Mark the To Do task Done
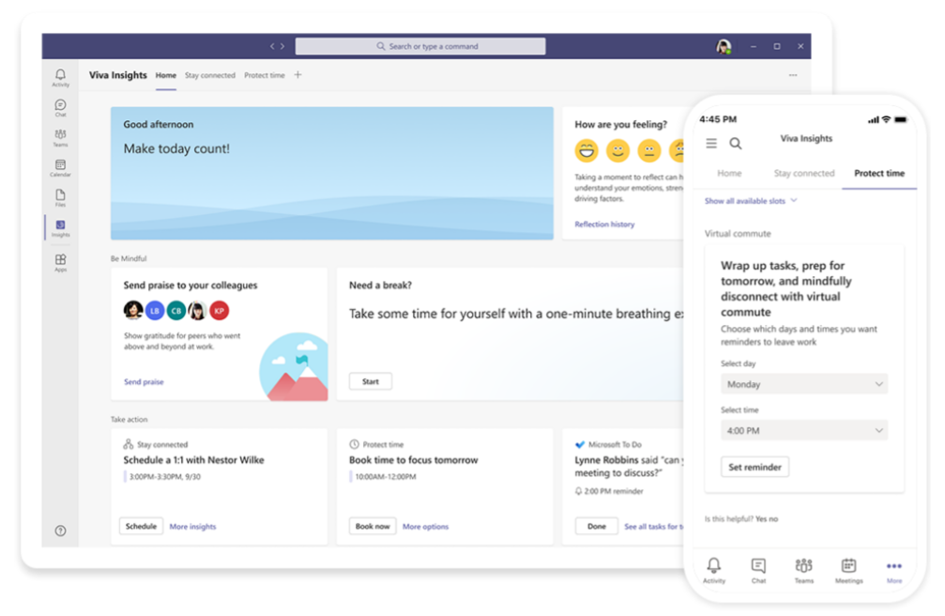Image resolution: width=945 pixels, height=616 pixels. coord(596,526)
